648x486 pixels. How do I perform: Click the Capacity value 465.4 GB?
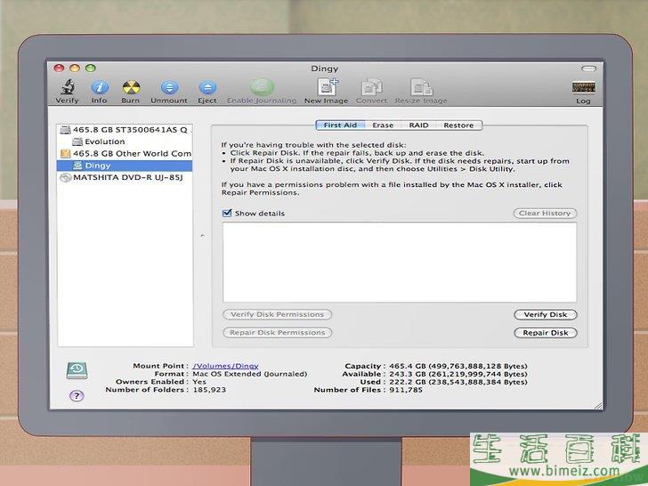(x=458, y=366)
